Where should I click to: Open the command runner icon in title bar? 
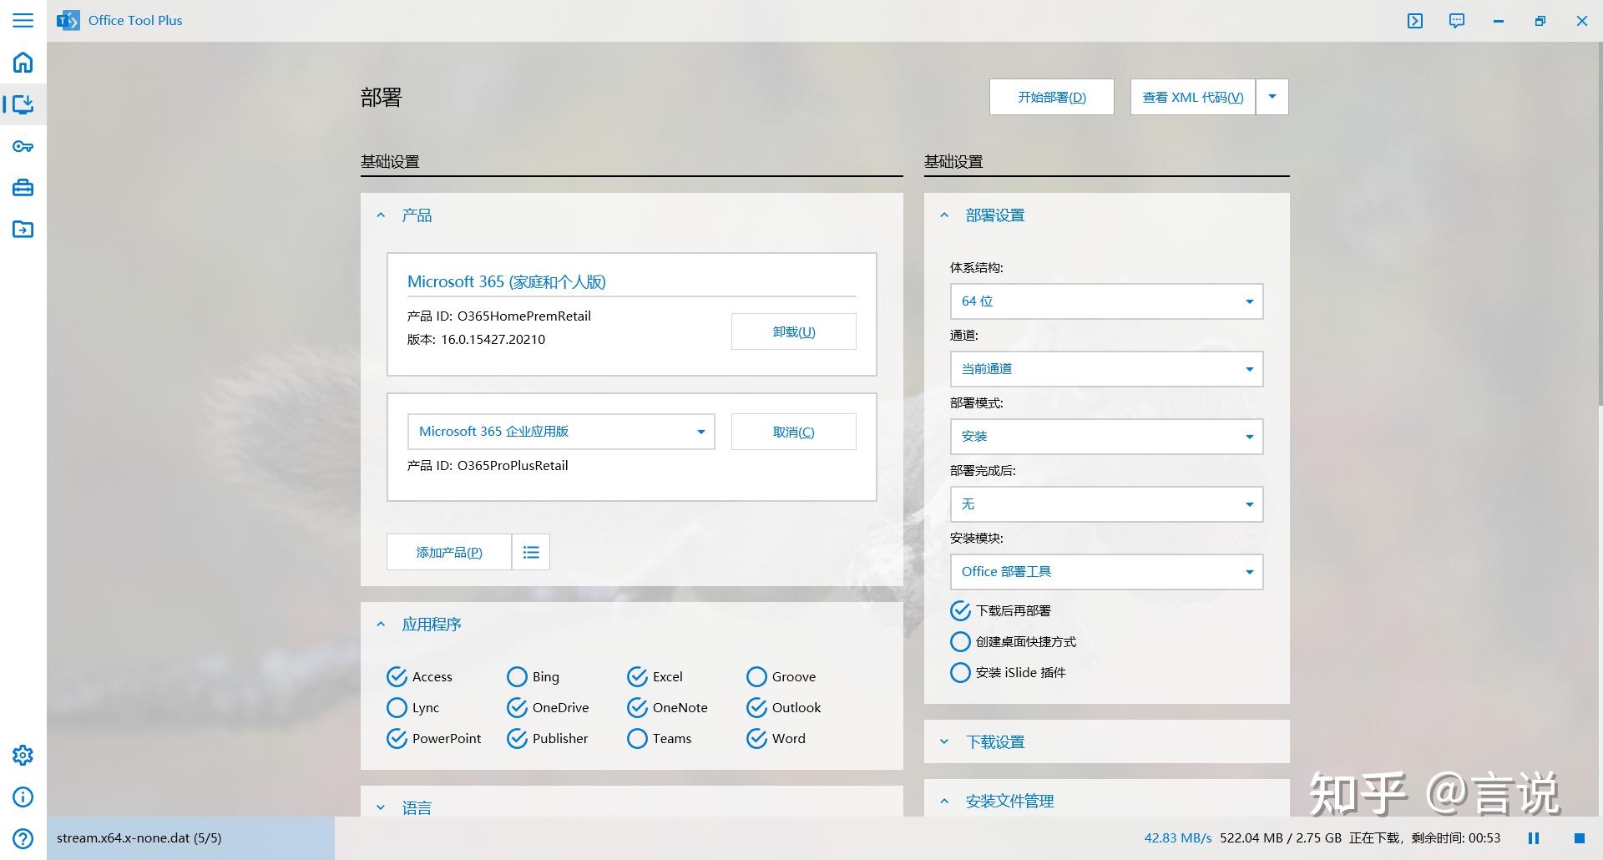coord(1415,20)
